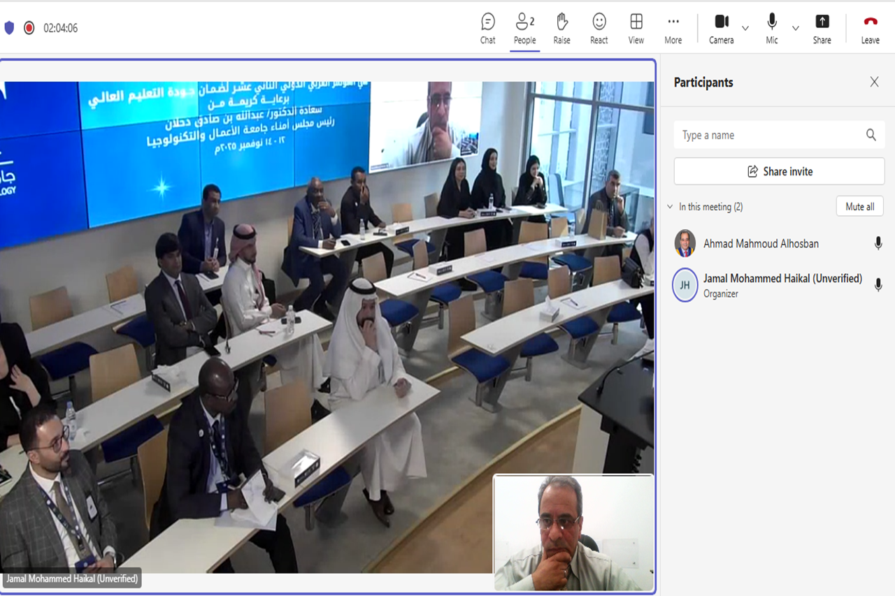
Task: Toggle Jamal Mohammed Haikal's microphone icon
Action: click(x=878, y=285)
